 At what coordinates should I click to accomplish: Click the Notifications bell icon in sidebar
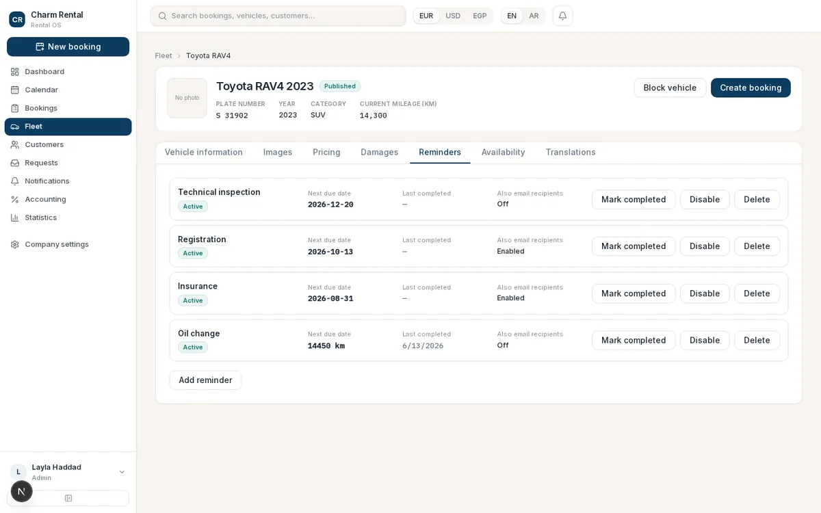tap(15, 181)
